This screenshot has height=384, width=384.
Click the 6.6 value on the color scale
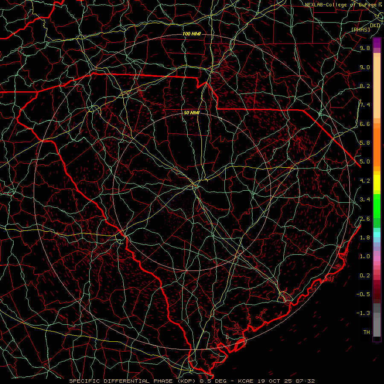tap(365, 124)
